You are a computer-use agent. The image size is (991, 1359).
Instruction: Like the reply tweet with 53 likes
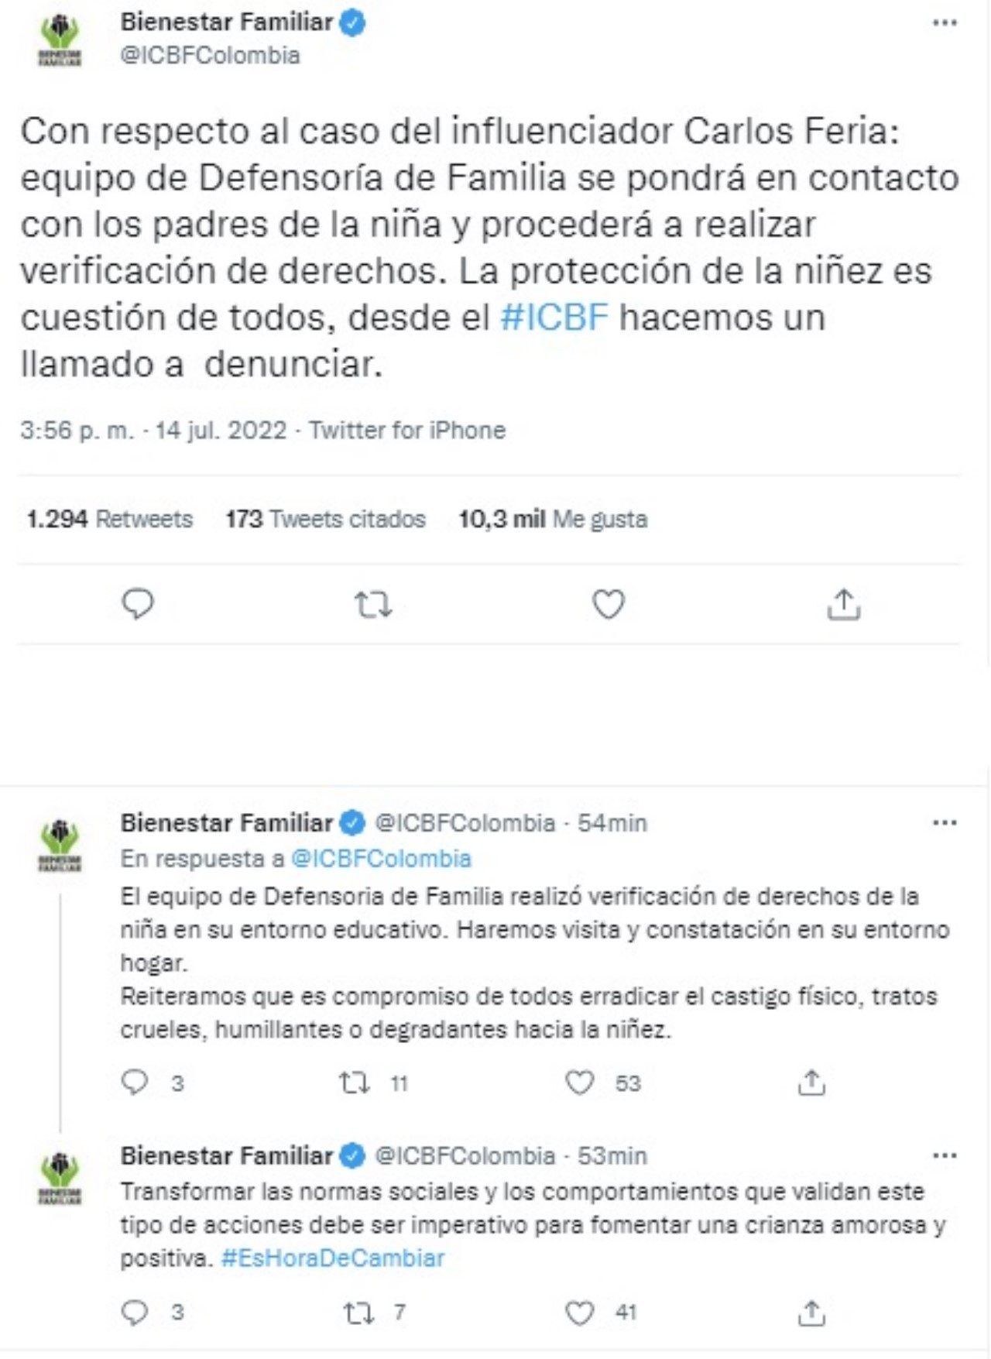click(x=580, y=1083)
